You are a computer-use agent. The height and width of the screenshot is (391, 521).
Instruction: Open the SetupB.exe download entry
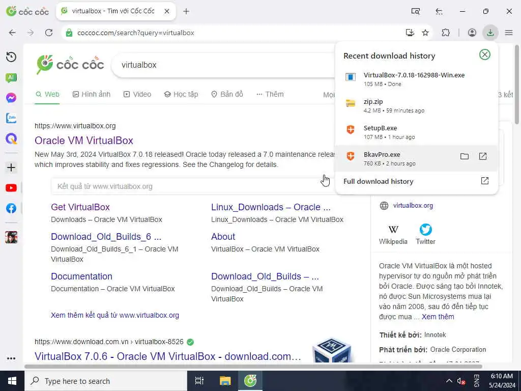(416, 132)
